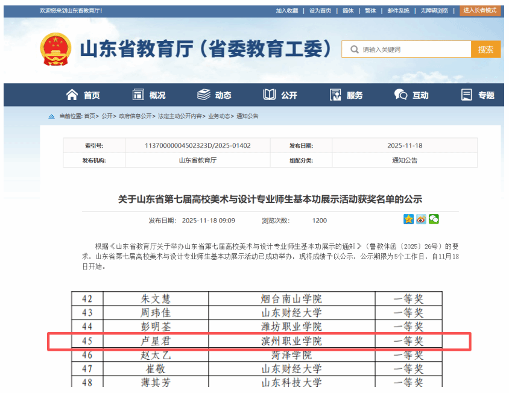
Task: Enter 进入长者模式 elder mode
Action: (480, 10)
